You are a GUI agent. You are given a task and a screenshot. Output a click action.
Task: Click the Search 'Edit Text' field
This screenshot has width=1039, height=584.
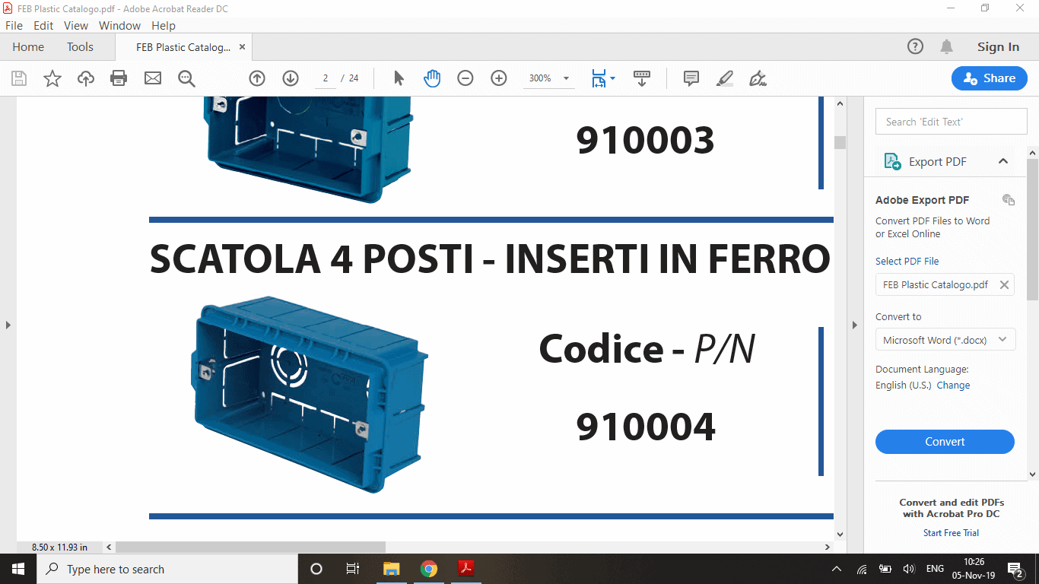(951, 122)
